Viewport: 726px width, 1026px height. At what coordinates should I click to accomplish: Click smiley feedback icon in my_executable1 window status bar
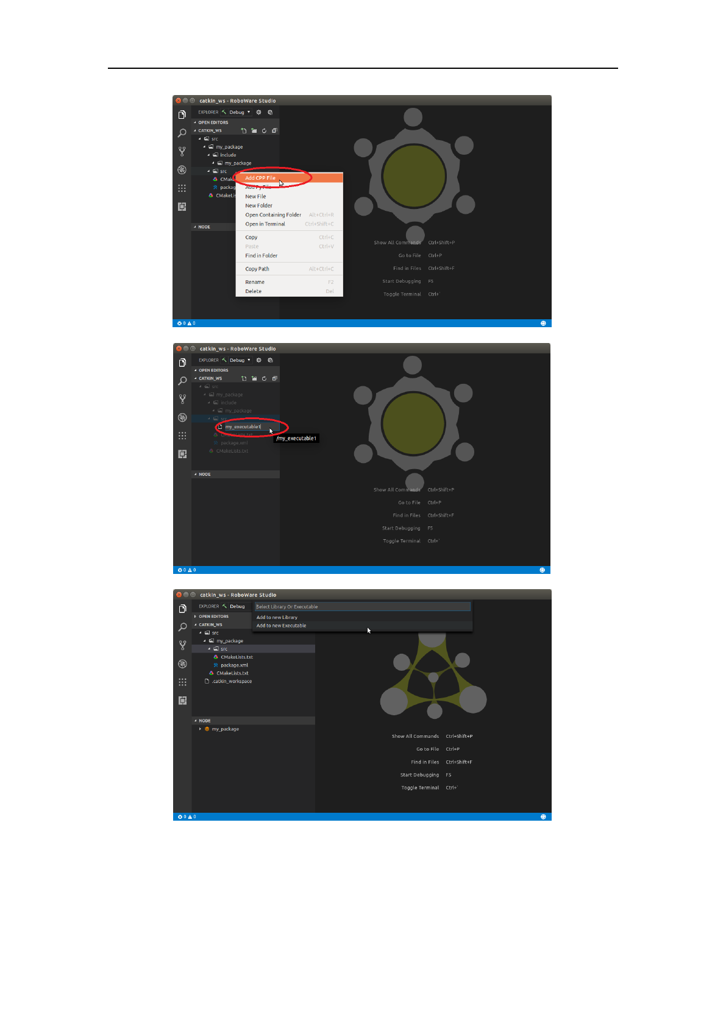click(542, 570)
